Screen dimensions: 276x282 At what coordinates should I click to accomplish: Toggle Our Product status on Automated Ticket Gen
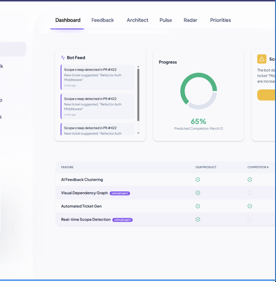[198, 206]
